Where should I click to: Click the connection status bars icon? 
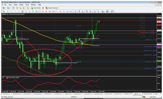[144, 97]
